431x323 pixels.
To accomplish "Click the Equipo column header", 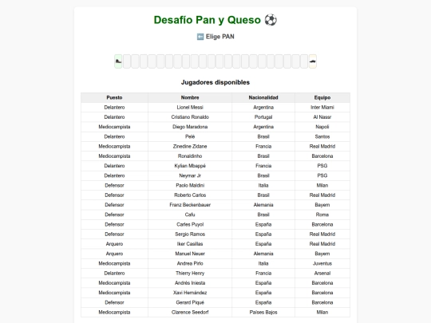I will (322, 97).
